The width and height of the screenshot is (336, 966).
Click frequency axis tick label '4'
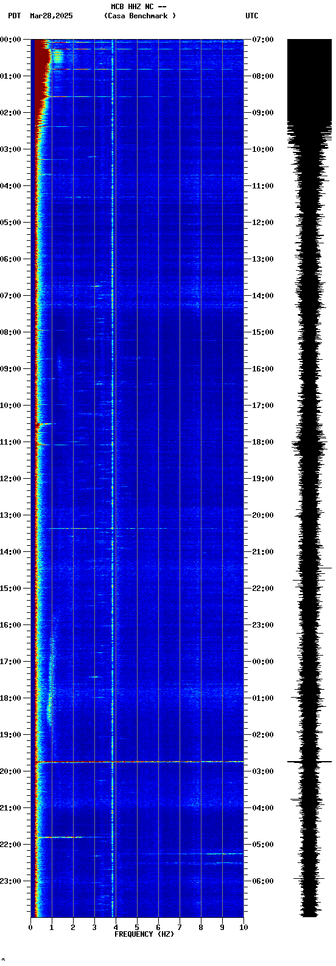point(116,928)
